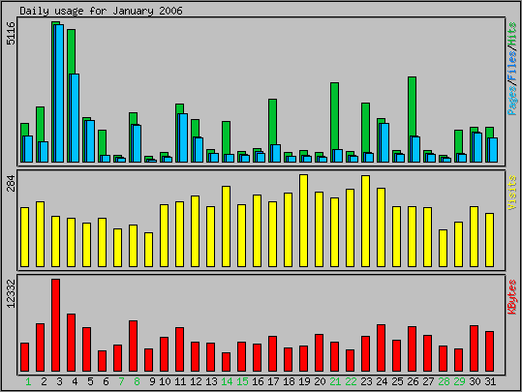This screenshot has width=522, height=392.
Task: Click the day label "12"
Action: tap(196, 381)
